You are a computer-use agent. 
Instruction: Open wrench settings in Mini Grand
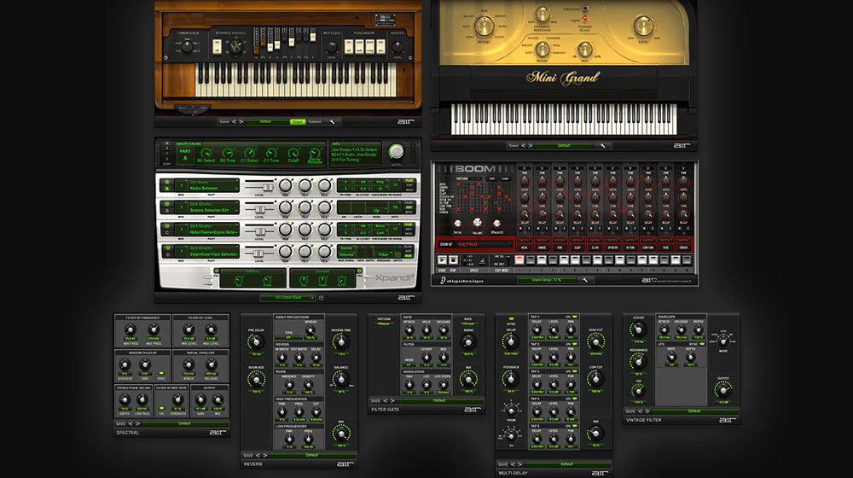coord(603,146)
